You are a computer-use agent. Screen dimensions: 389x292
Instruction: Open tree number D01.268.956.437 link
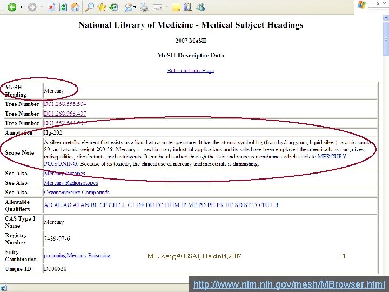point(65,114)
